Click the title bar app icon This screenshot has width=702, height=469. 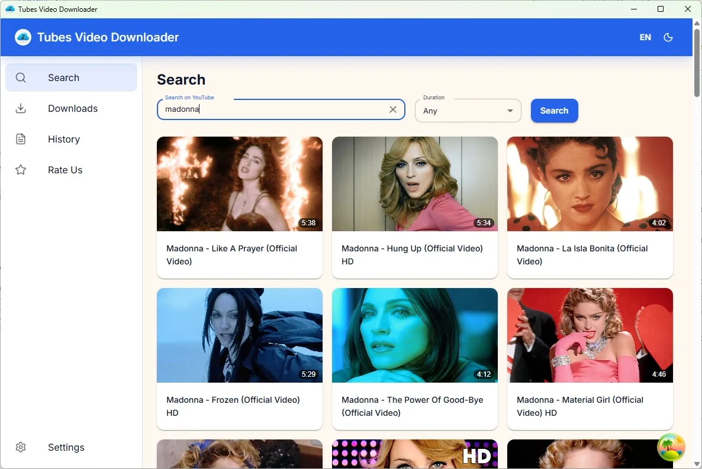10,9
